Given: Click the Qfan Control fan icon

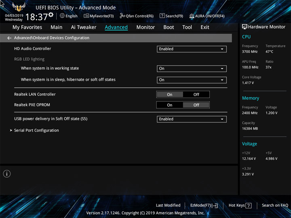Looking at the screenshot, I should pos(122,16).
